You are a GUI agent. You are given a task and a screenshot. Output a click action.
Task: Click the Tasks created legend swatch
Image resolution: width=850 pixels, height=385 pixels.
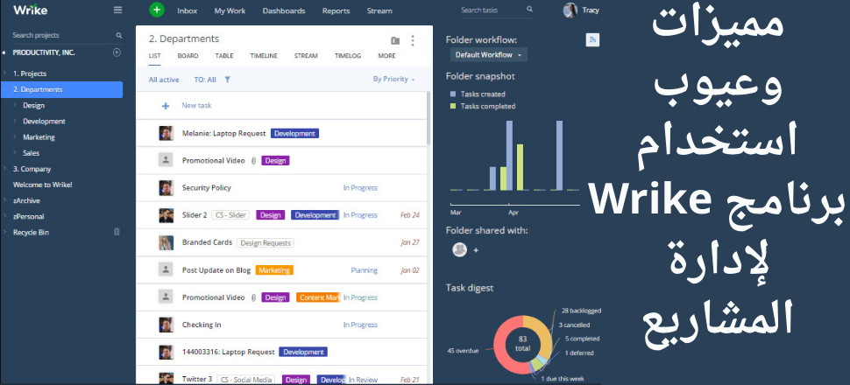[x=453, y=94]
